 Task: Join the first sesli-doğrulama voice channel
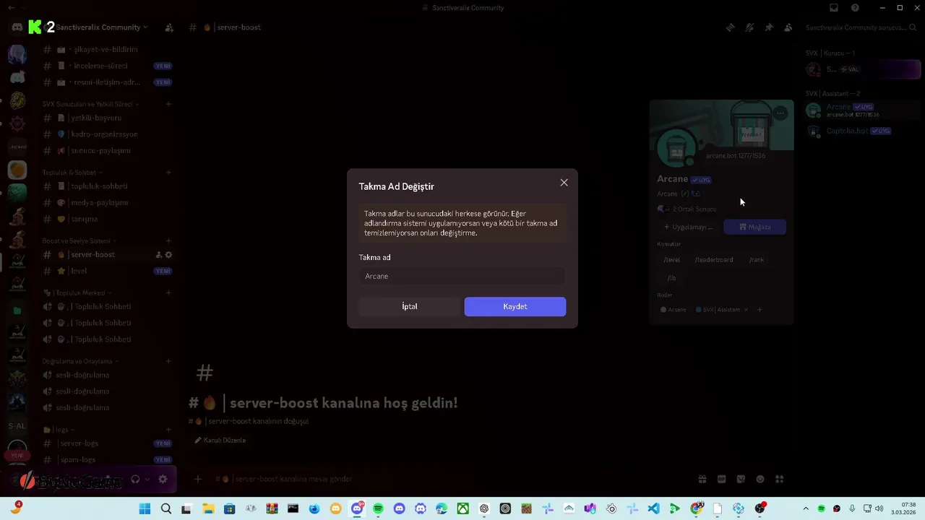[106, 375]
